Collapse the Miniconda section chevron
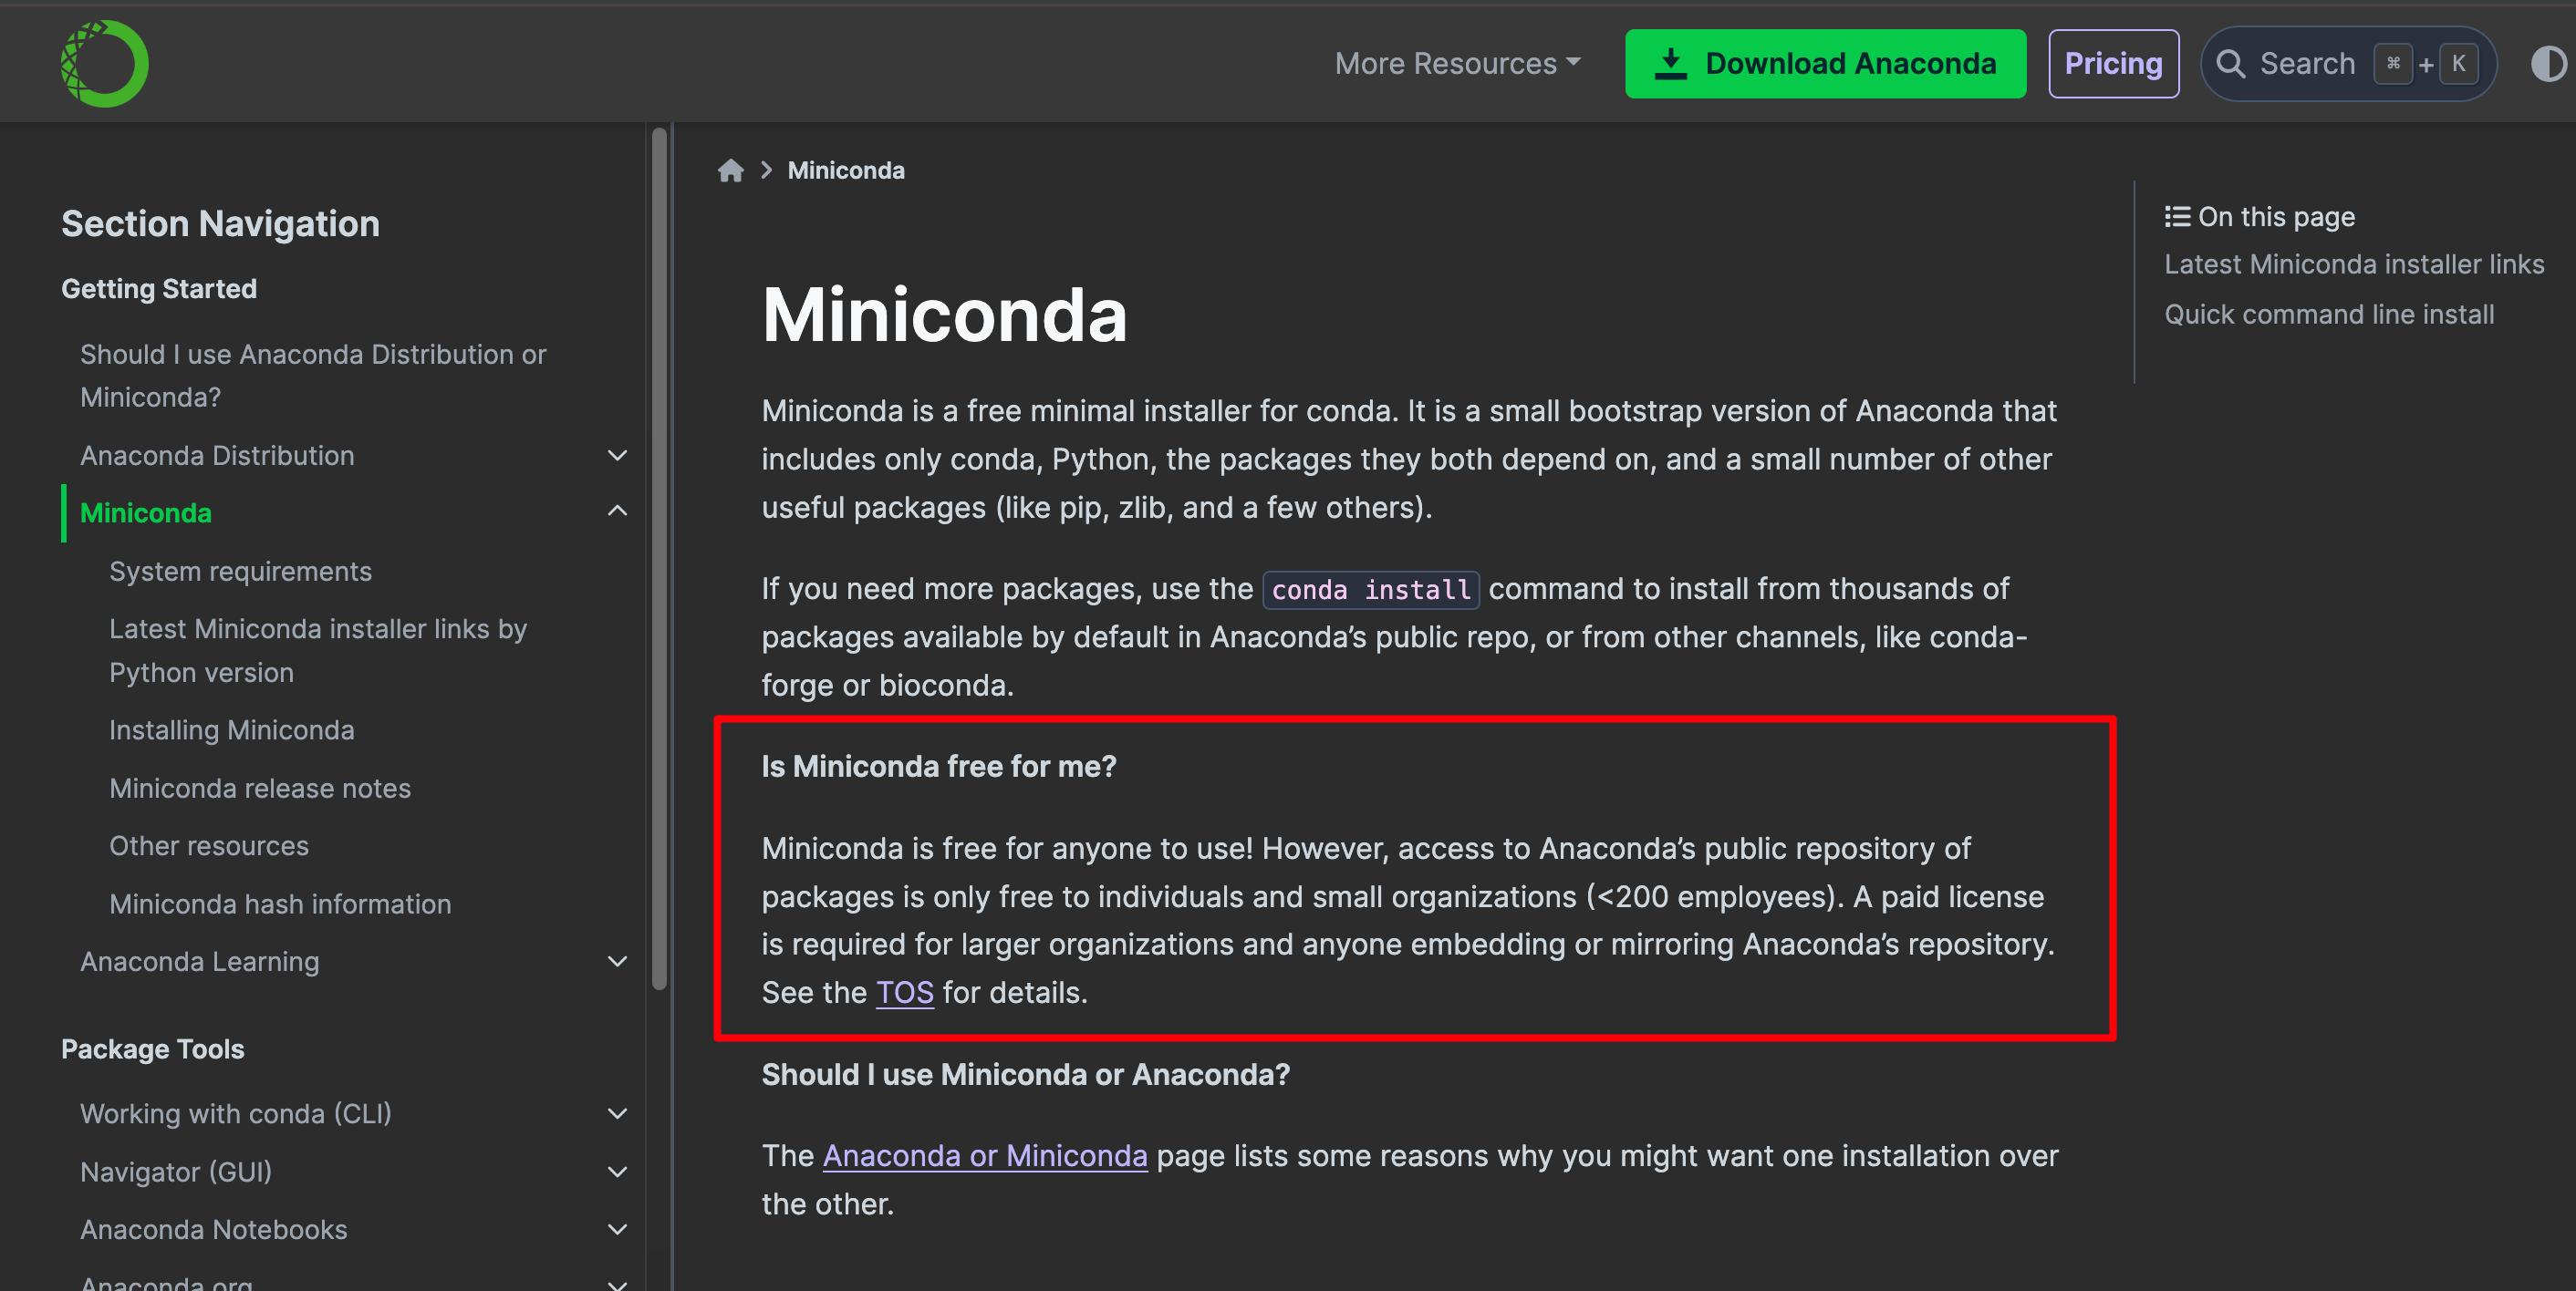Screen dimensions: 2576x1291 pos(617,511)
